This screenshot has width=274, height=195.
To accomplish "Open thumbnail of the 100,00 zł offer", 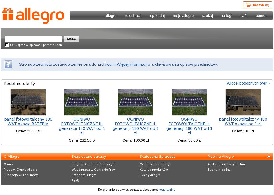I will tap(136, 102).
